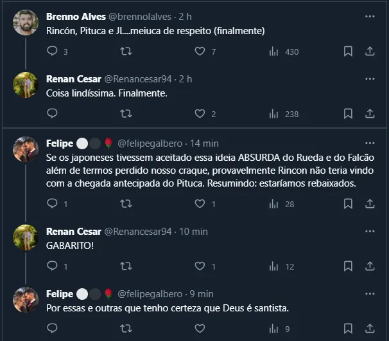This screenshot has height=341, width=389.
Task: Retweet Felipe's tweet about Rueda and Falcão
Action: [126, 204]
